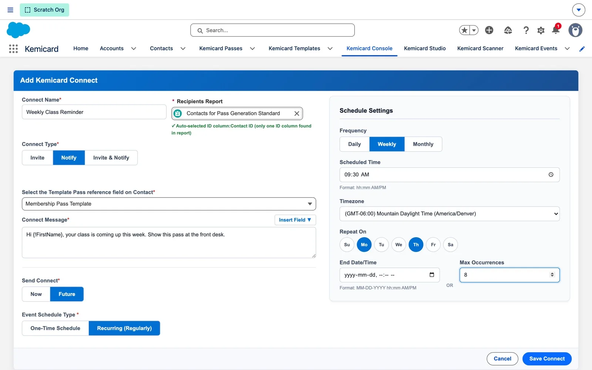Screen dimensions: 592x370
Task: Open the End Date calendar picker
Action: [x=432, y=275]
